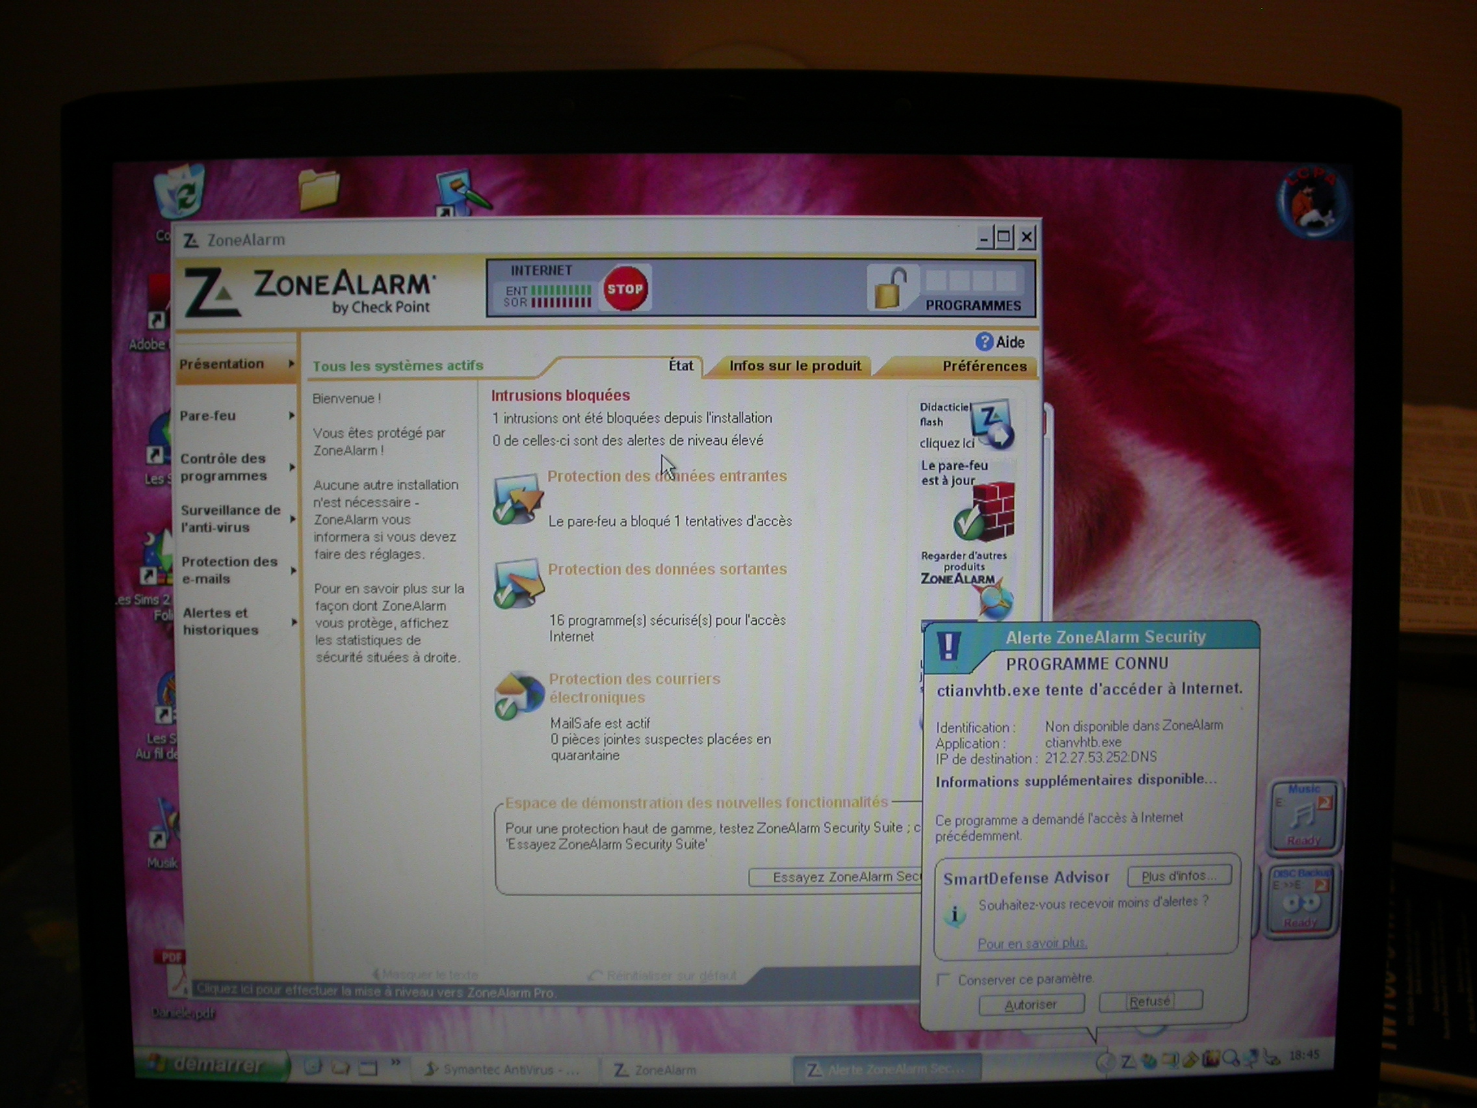This screenshot has height=1108, width=1477.
Task: Open the Aide help icon
Action: point(984,342)
